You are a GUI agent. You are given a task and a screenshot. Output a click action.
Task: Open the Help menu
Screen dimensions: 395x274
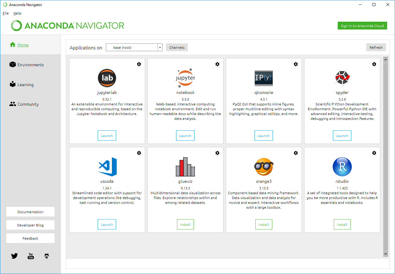(x=17, y=13)
